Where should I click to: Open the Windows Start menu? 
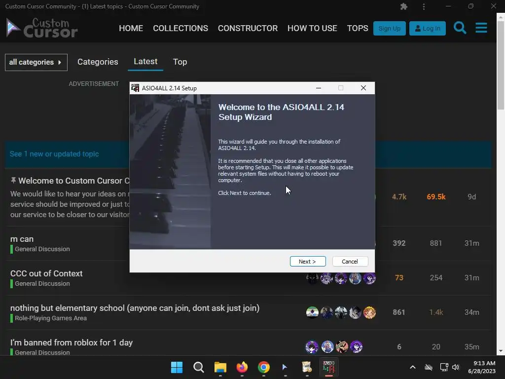point(177,367)
